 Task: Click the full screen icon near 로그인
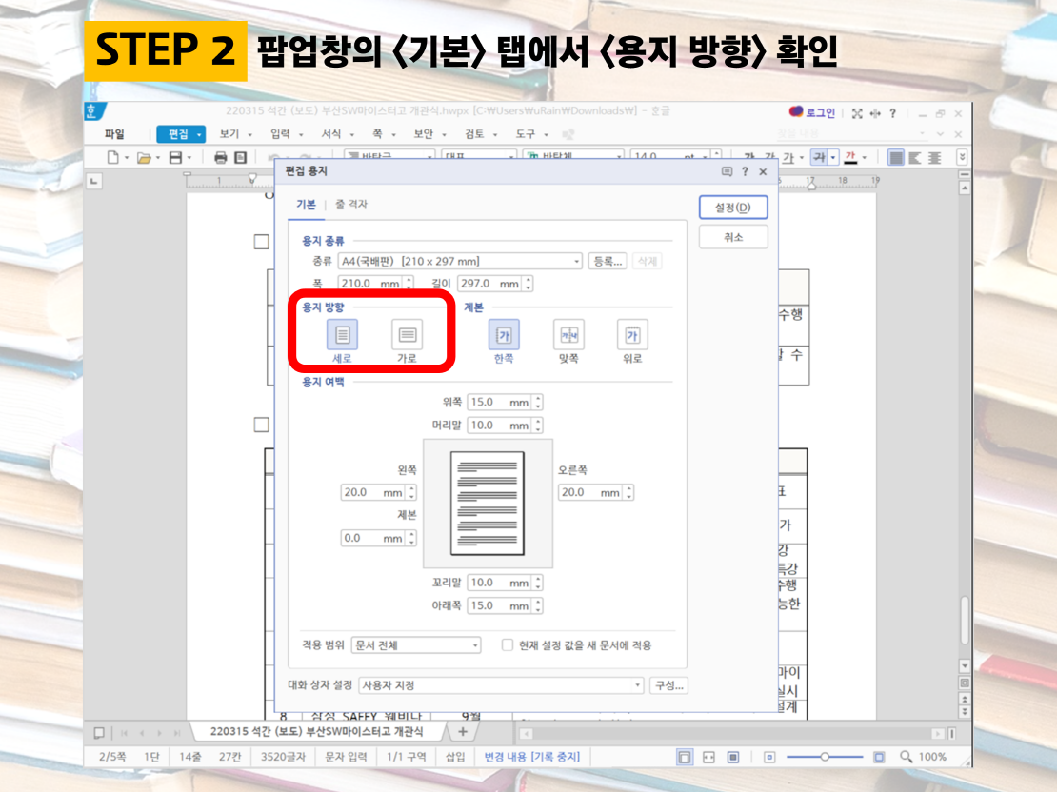(x=857, y=113)
